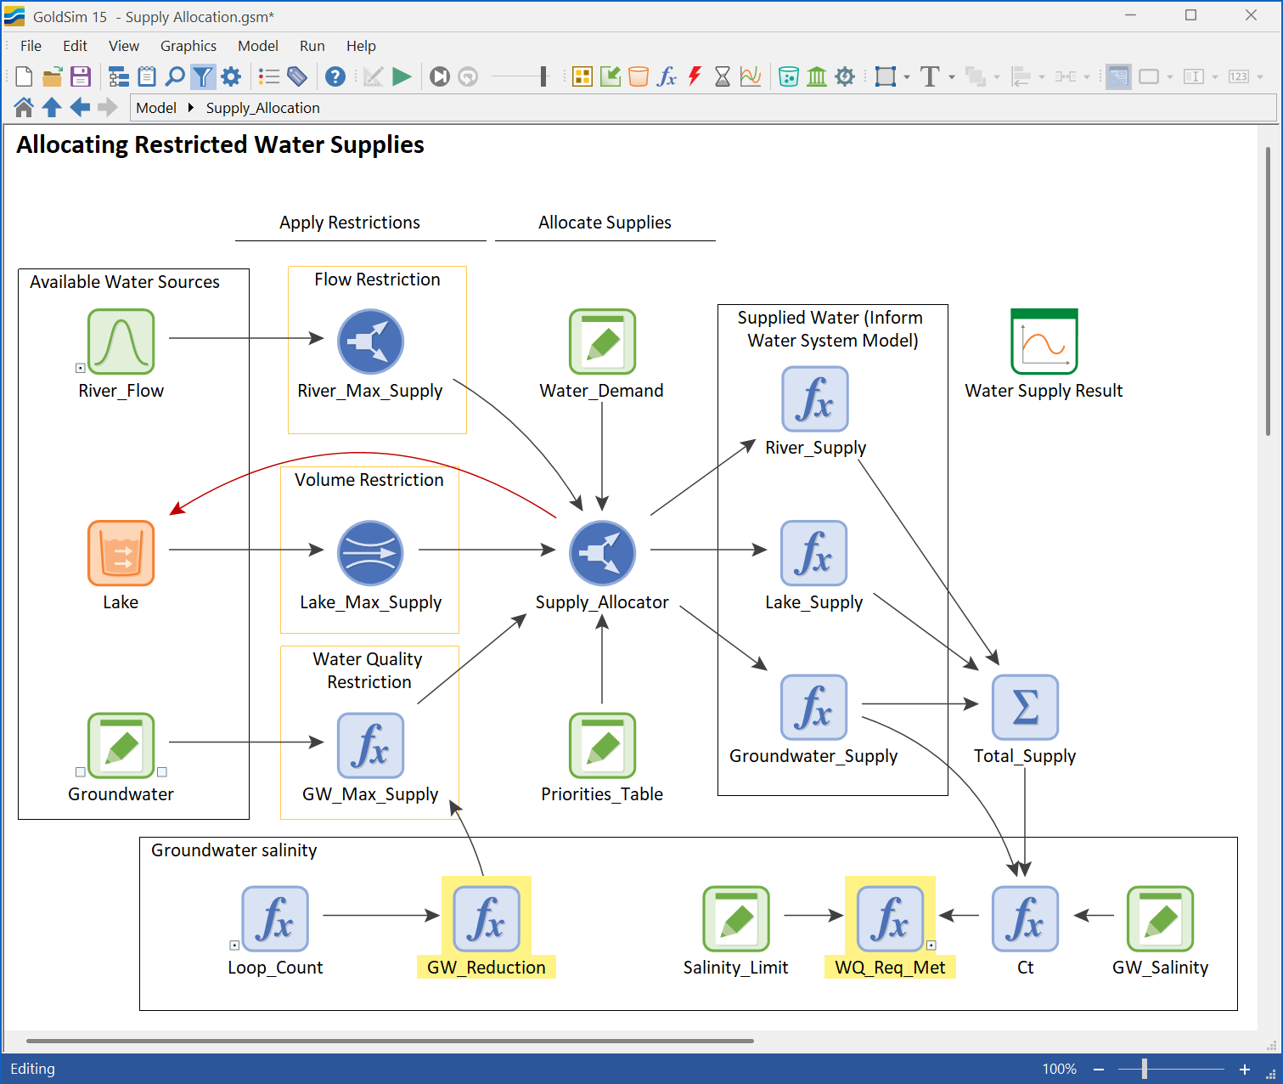Select the Priorities_Table data element
The width and height of the screenshot is (1283, 1084).
point(602,745)
